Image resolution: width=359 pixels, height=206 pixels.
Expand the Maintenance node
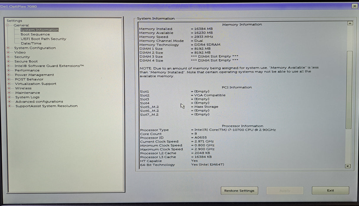coord(9,93)
